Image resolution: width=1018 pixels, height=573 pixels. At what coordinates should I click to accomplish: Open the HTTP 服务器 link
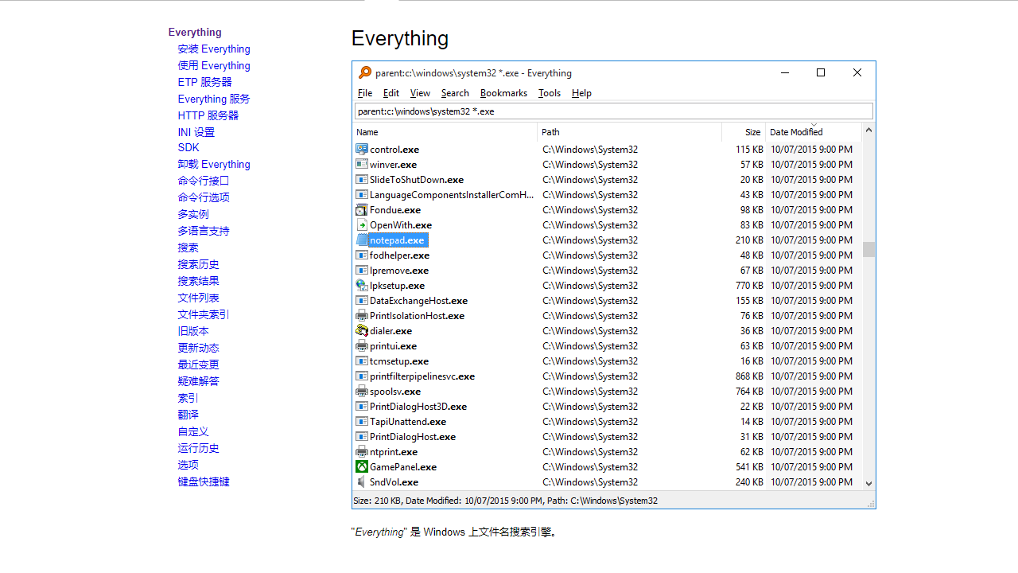click(208, 115)
